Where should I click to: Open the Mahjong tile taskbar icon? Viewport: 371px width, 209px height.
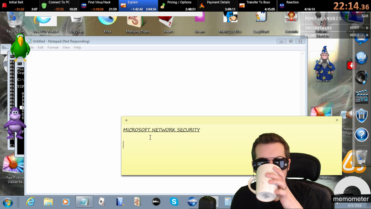[138, 201]
